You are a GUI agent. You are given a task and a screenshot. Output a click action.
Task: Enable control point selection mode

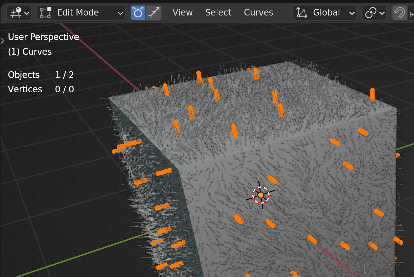(x=138, y=13)
